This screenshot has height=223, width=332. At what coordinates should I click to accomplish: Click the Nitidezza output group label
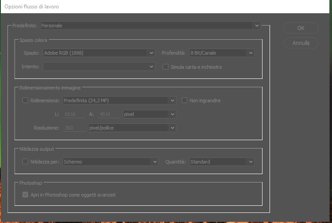pyautogui.click(x=36, y=149)
